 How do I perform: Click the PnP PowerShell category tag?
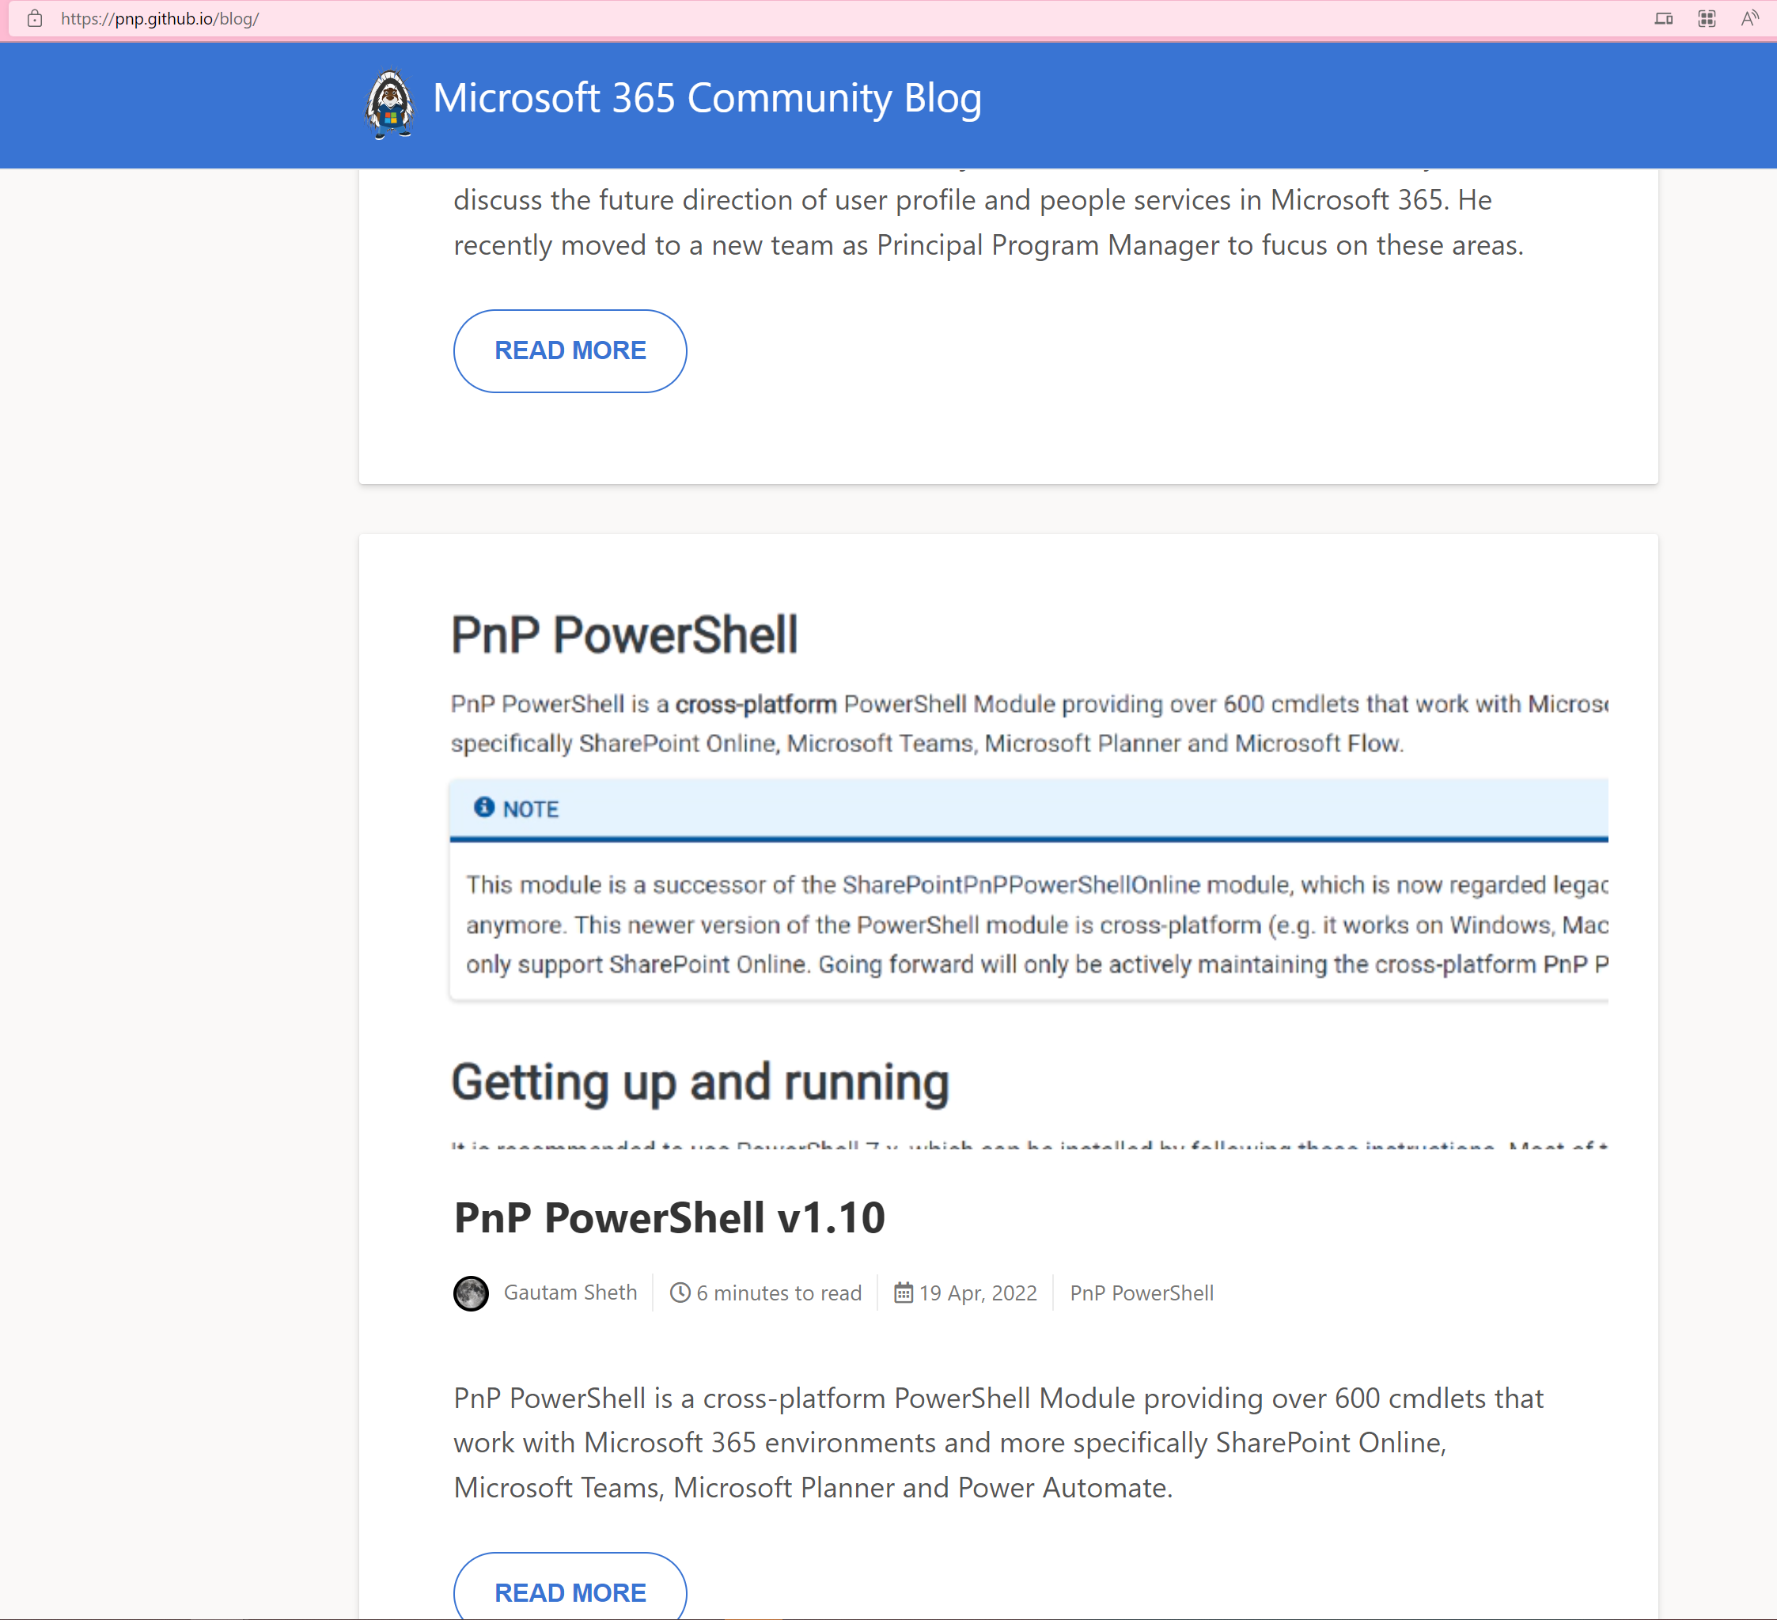pos(1142,1293)
